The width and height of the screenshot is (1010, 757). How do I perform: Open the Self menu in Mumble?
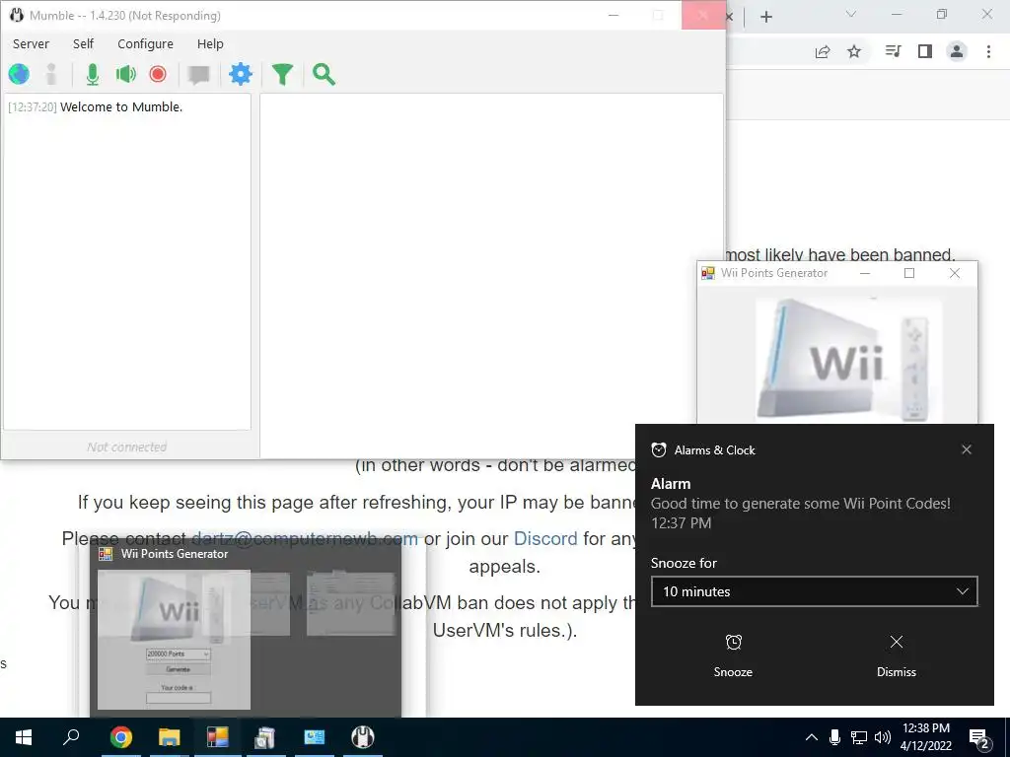point(83,43)
